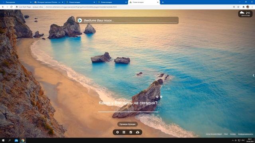Screen dimensions: 255x143
Task: Focus the daily goal input line
Action: click(128, 110)
